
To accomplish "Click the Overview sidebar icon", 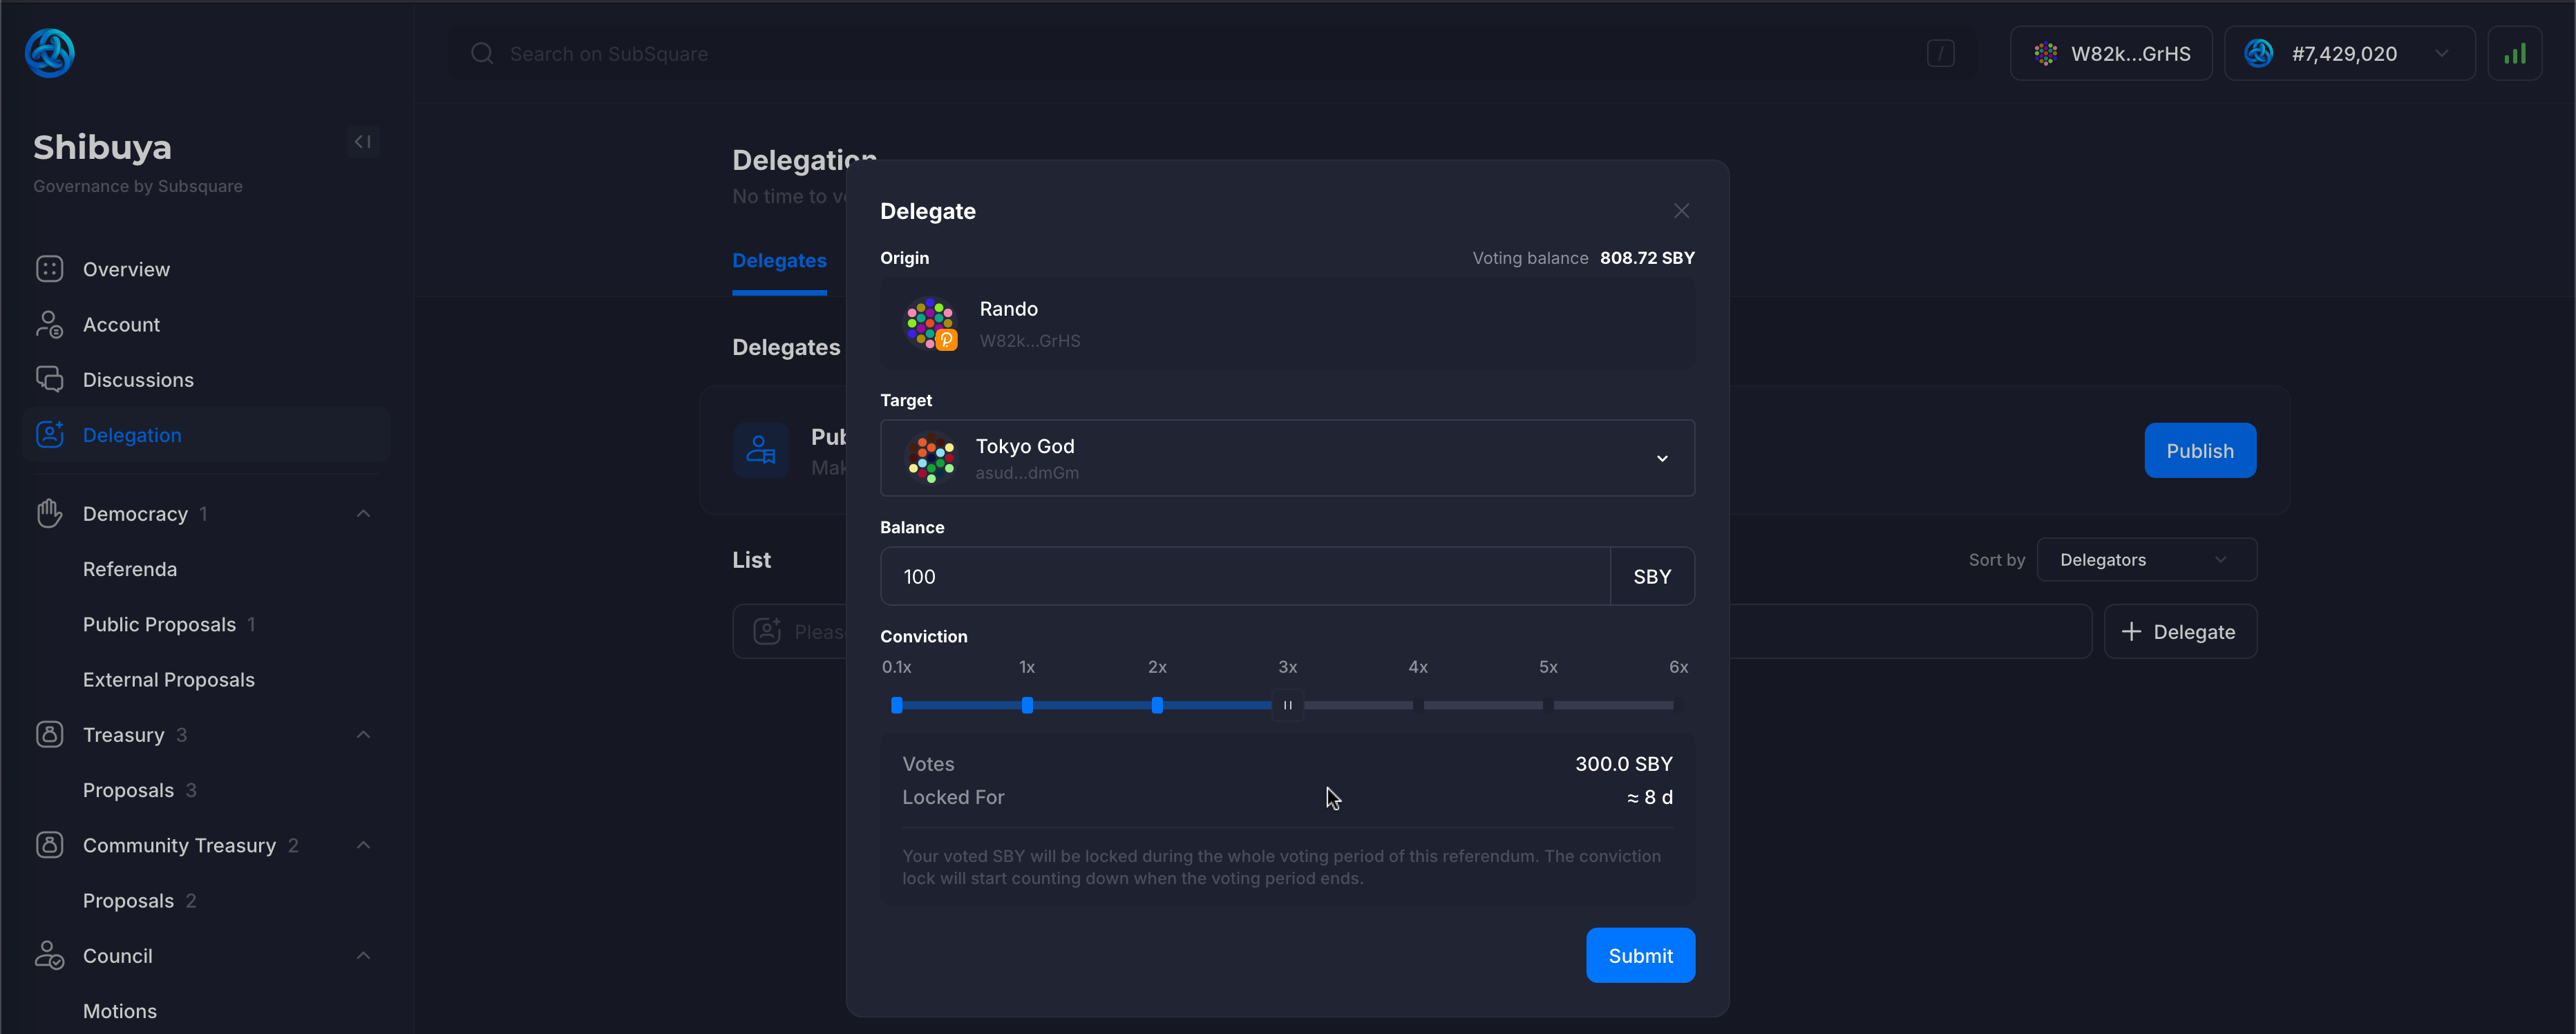I will [x=49, y=269].
